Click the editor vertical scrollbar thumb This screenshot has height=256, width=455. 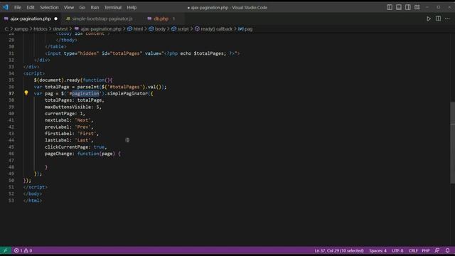tap(452, 143)
